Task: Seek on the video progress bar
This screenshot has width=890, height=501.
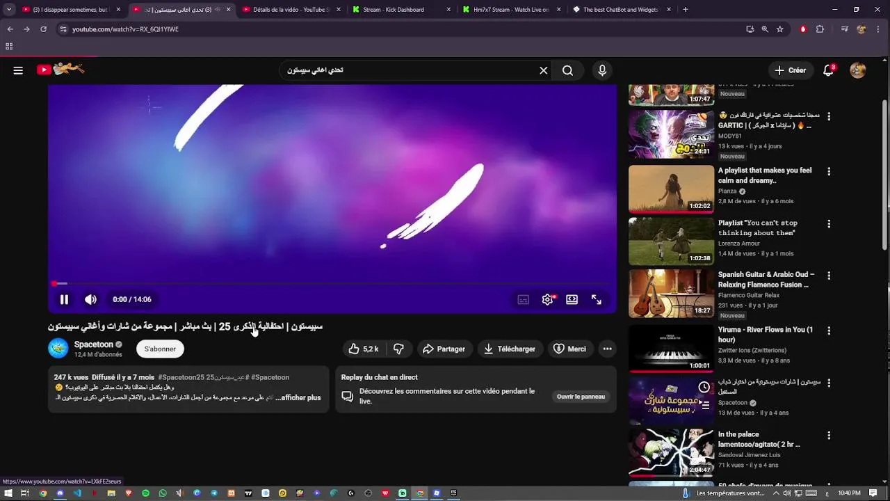Action: click(332, 283)
